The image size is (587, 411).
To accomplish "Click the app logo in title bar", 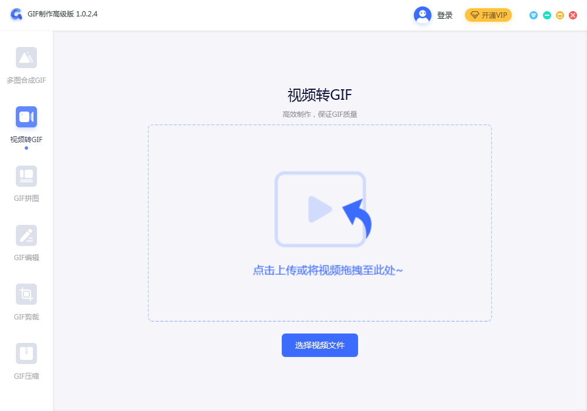I will (x=16, y=15).
